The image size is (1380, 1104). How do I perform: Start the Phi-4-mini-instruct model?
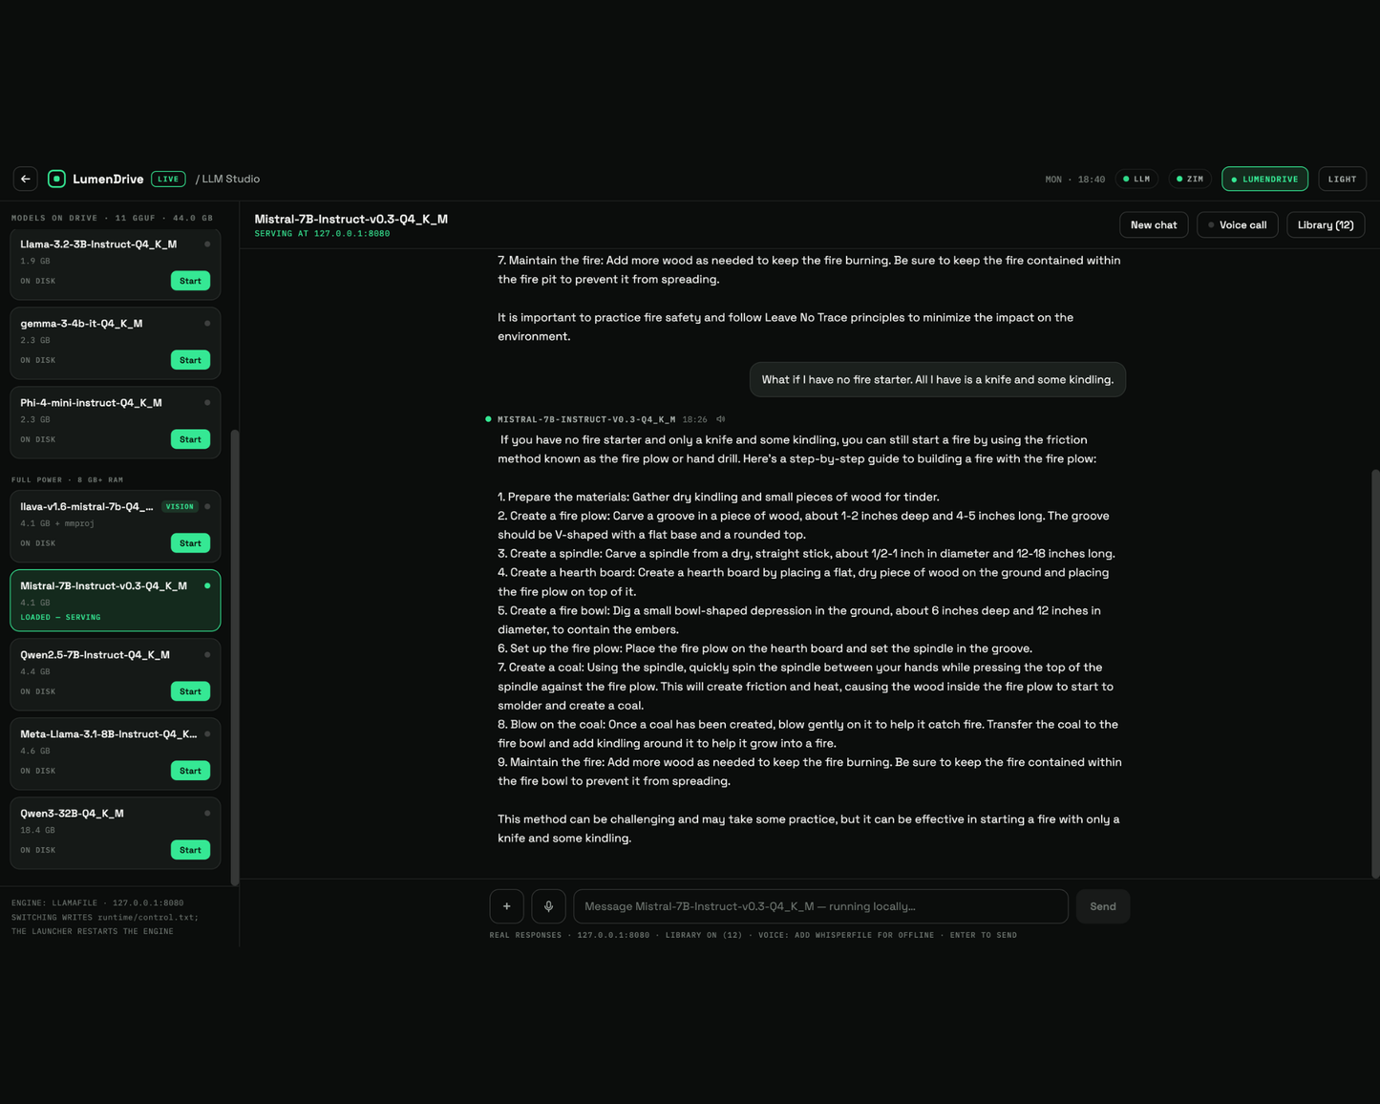(190, 439)
